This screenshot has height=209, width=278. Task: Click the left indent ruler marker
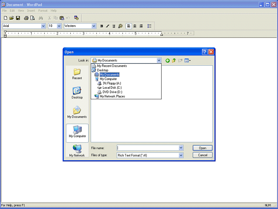5,34
